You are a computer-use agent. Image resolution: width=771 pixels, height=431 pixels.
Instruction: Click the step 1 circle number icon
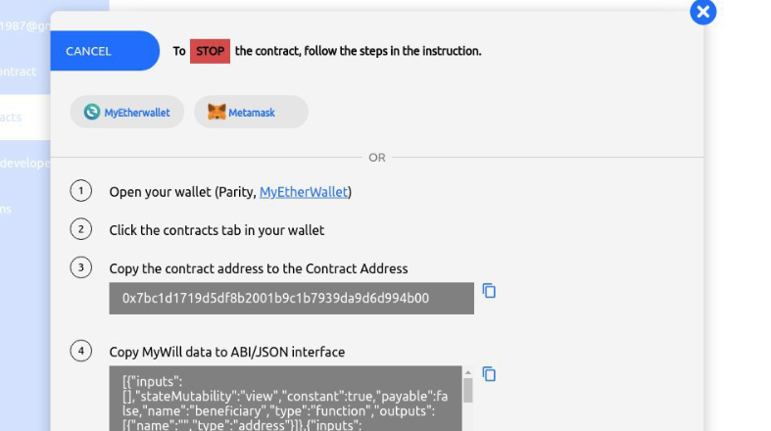(x=80, y=191)
